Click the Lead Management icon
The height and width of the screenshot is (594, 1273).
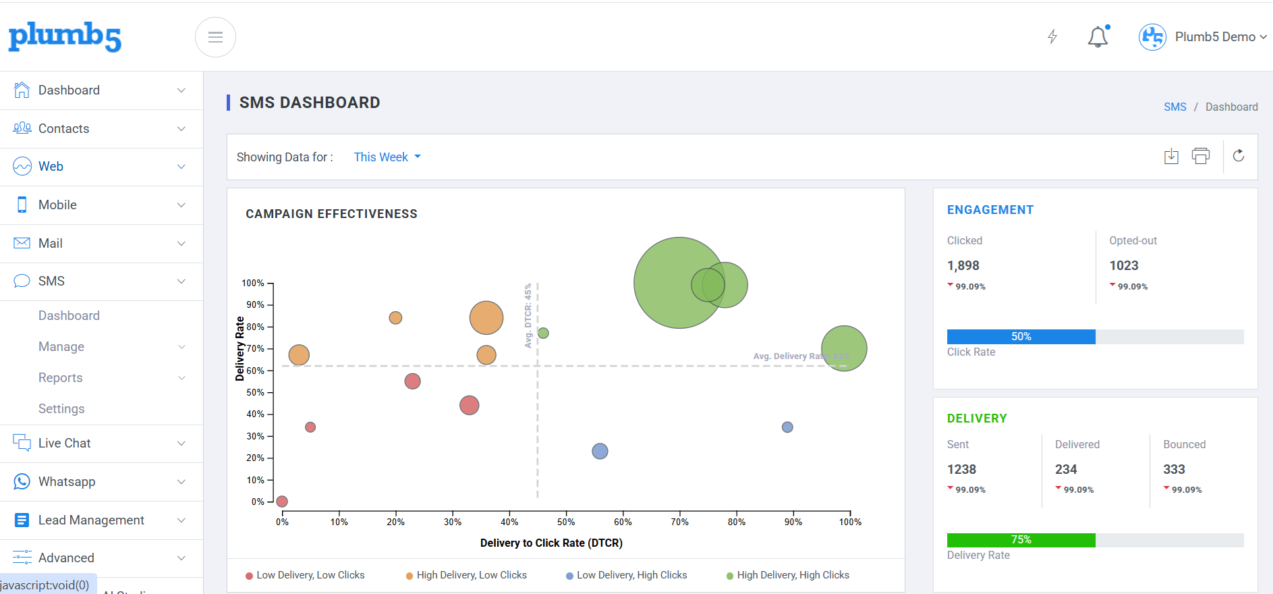[x=22, y=520]
